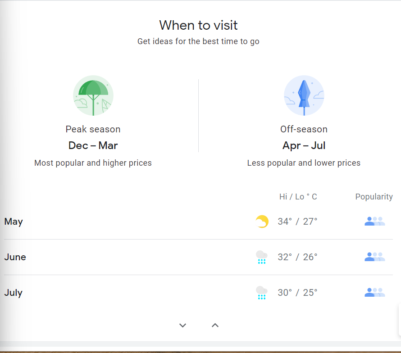401x353 pixels.
Task: Click June's rain cloud weather icon
Action: (262, 257)
